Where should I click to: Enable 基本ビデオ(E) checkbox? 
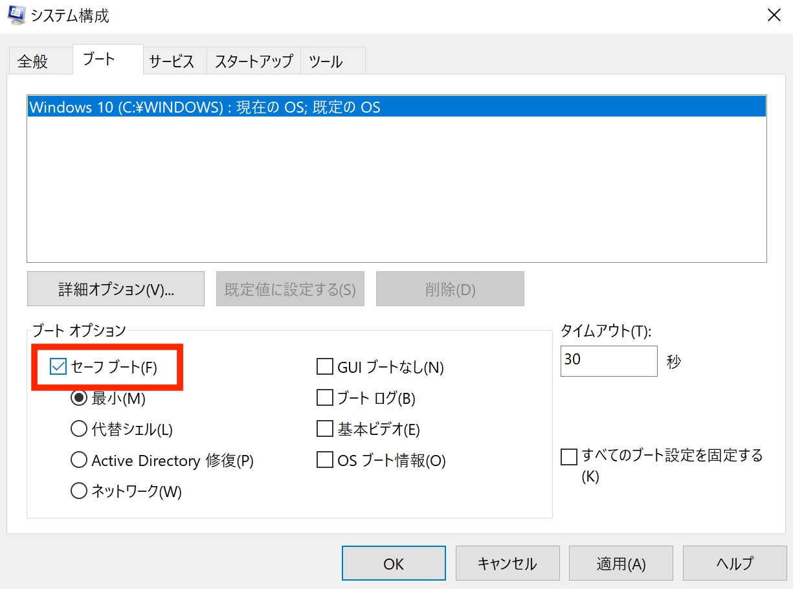click(324, 428)
